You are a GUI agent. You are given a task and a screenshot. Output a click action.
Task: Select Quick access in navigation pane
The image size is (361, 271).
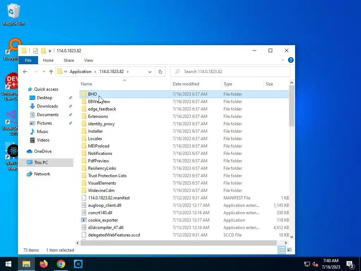pyautogui.click(x=46, y=89)
